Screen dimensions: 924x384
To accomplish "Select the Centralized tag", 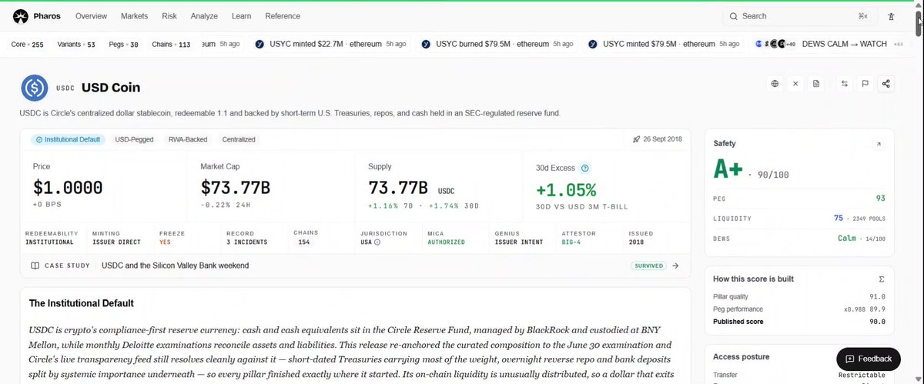I will 239,139.
